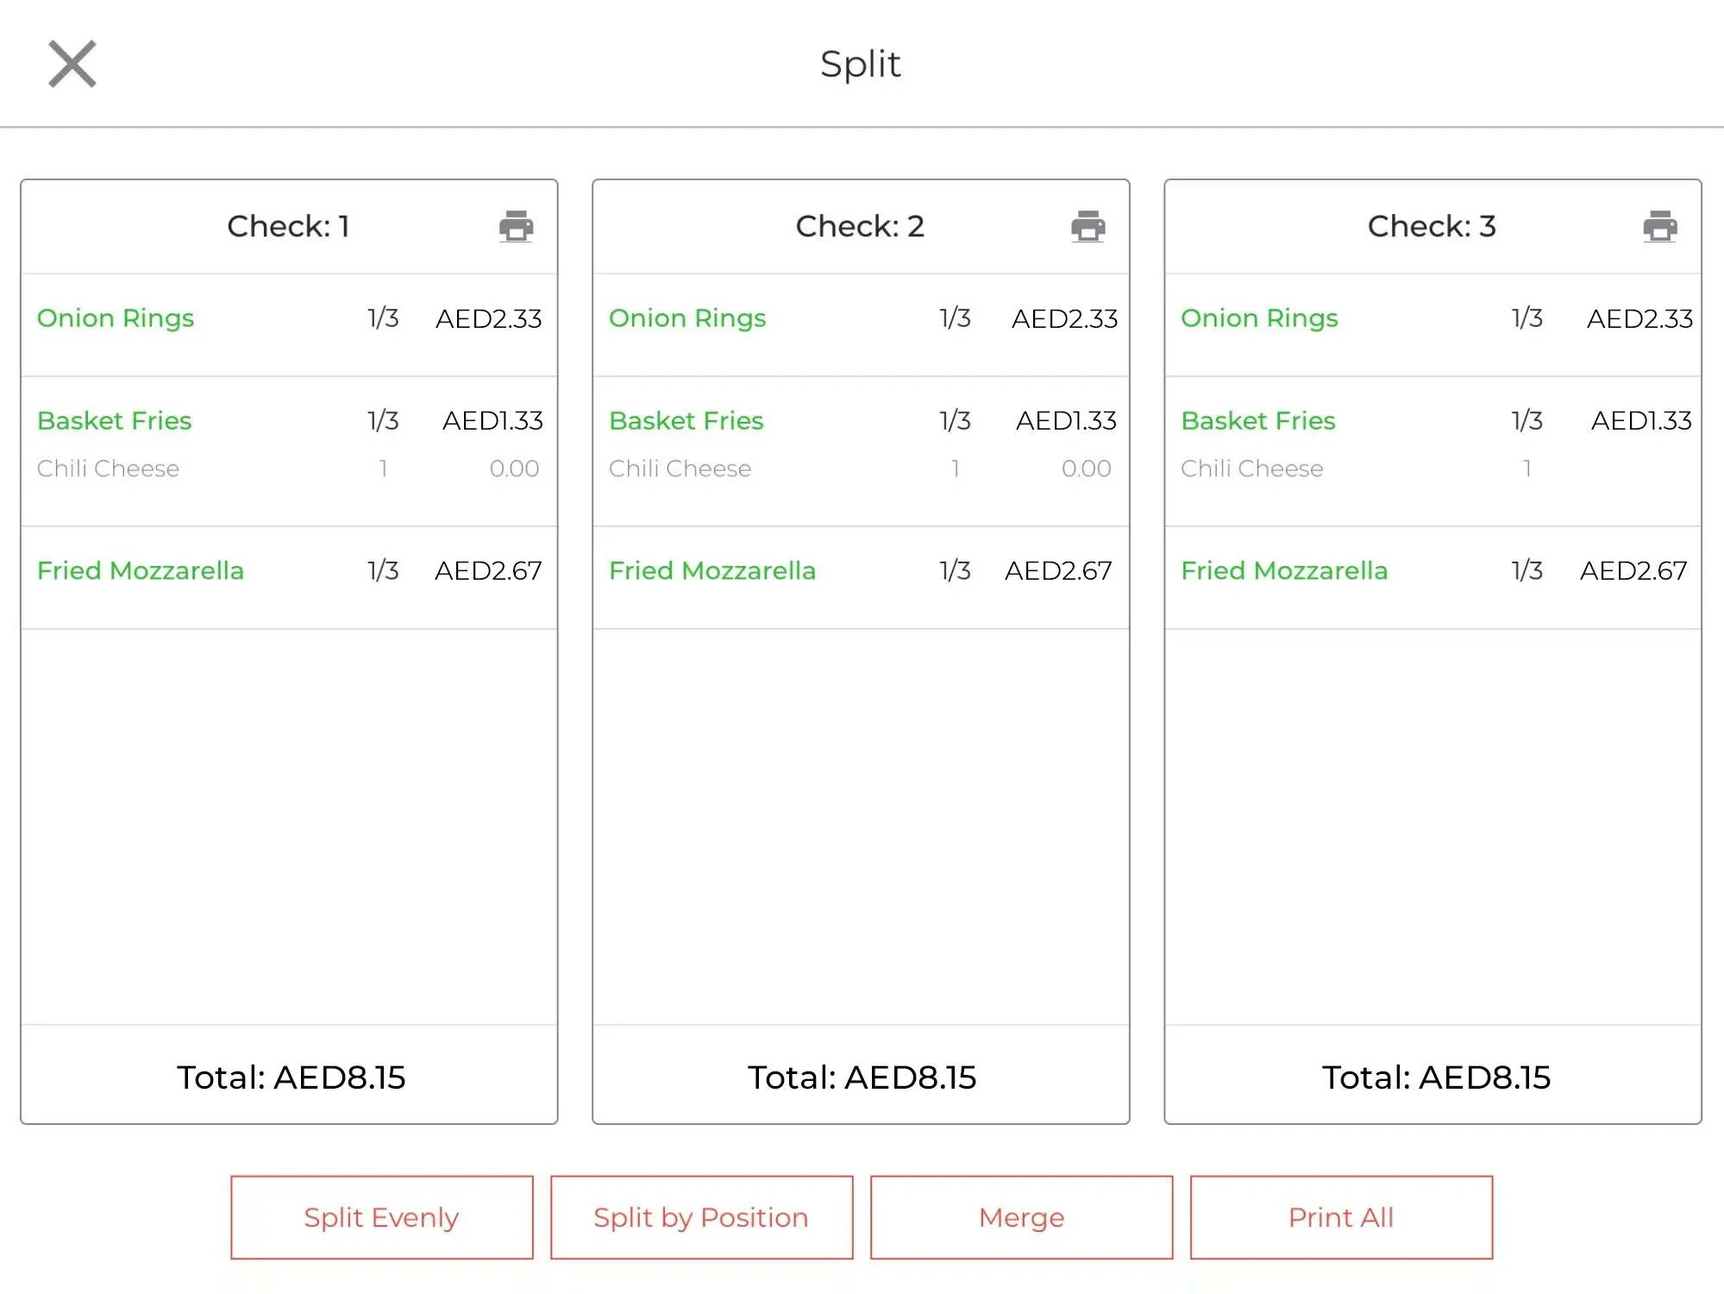Click the Check: 2 header

(x=860, y=226)
